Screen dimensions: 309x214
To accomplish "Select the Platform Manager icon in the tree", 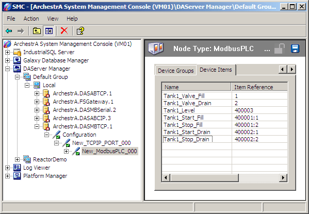I will click(17, 176).
